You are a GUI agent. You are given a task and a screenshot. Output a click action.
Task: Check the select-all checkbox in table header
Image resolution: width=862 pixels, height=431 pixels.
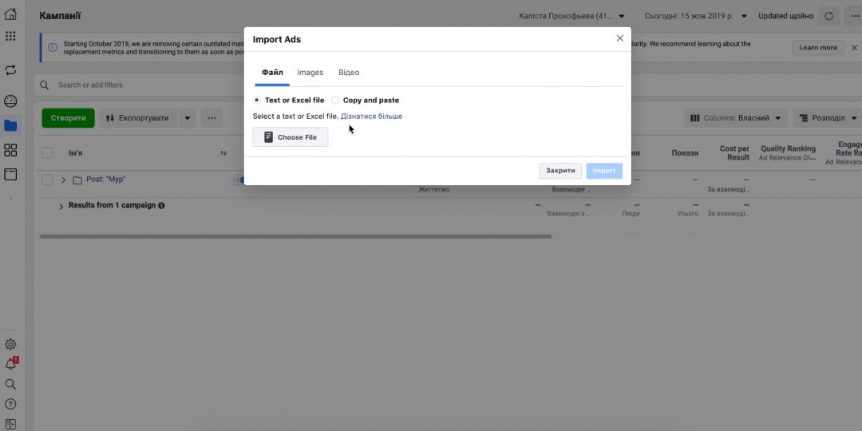[47, 152]
